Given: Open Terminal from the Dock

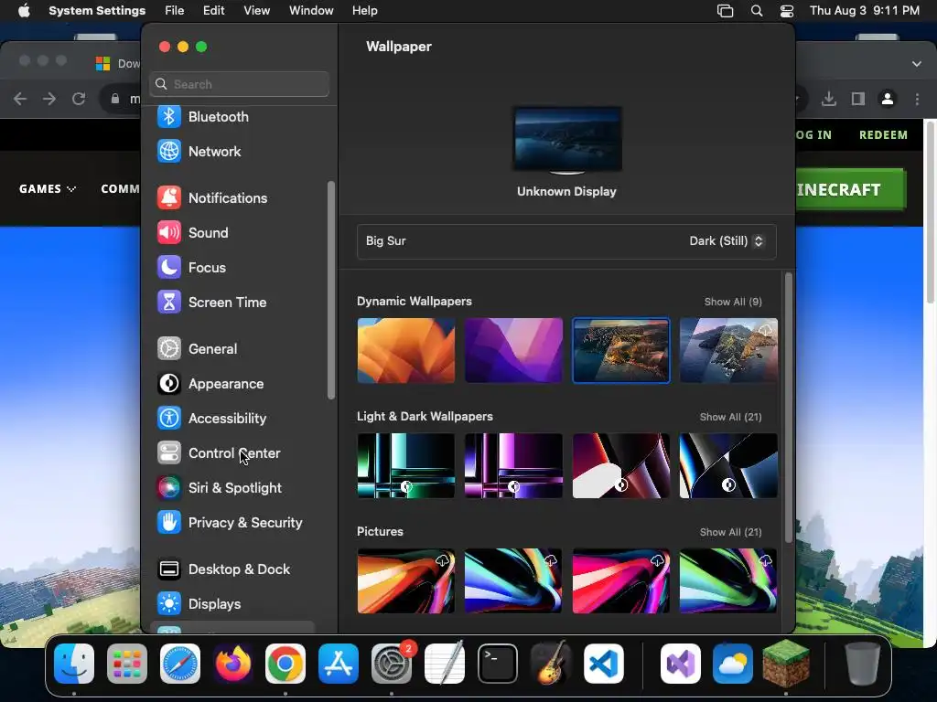Looking at the screenshot, I should 497,664.
